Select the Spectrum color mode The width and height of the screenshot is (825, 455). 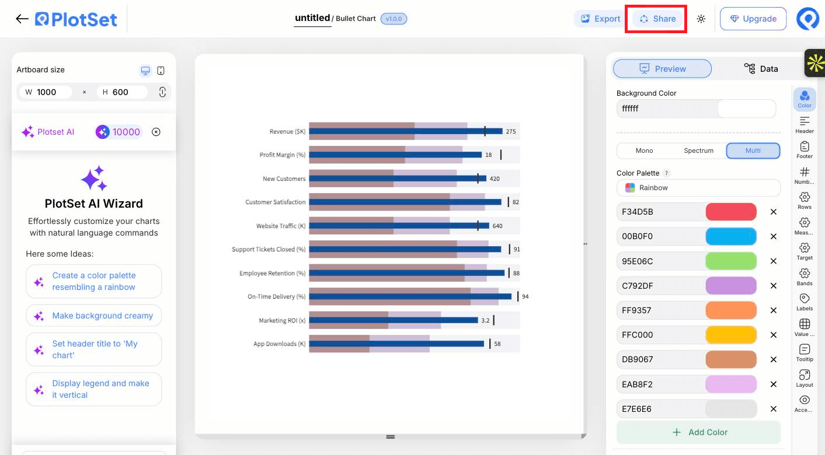(x=698, y=150)
